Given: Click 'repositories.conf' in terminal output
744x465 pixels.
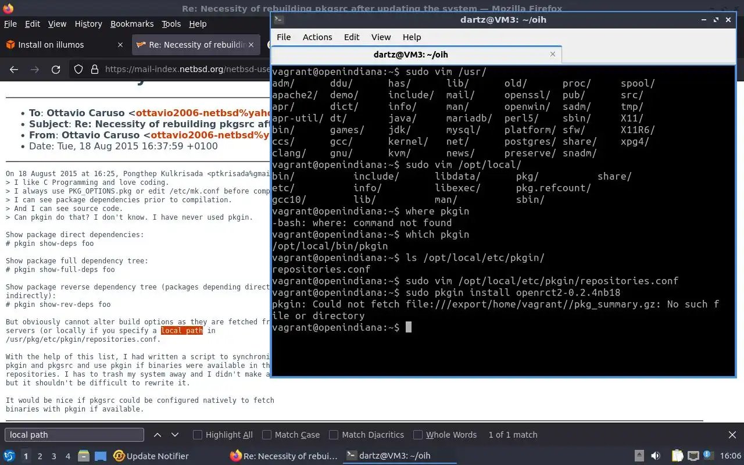Looking at the screenshot, I should point(321,269).
